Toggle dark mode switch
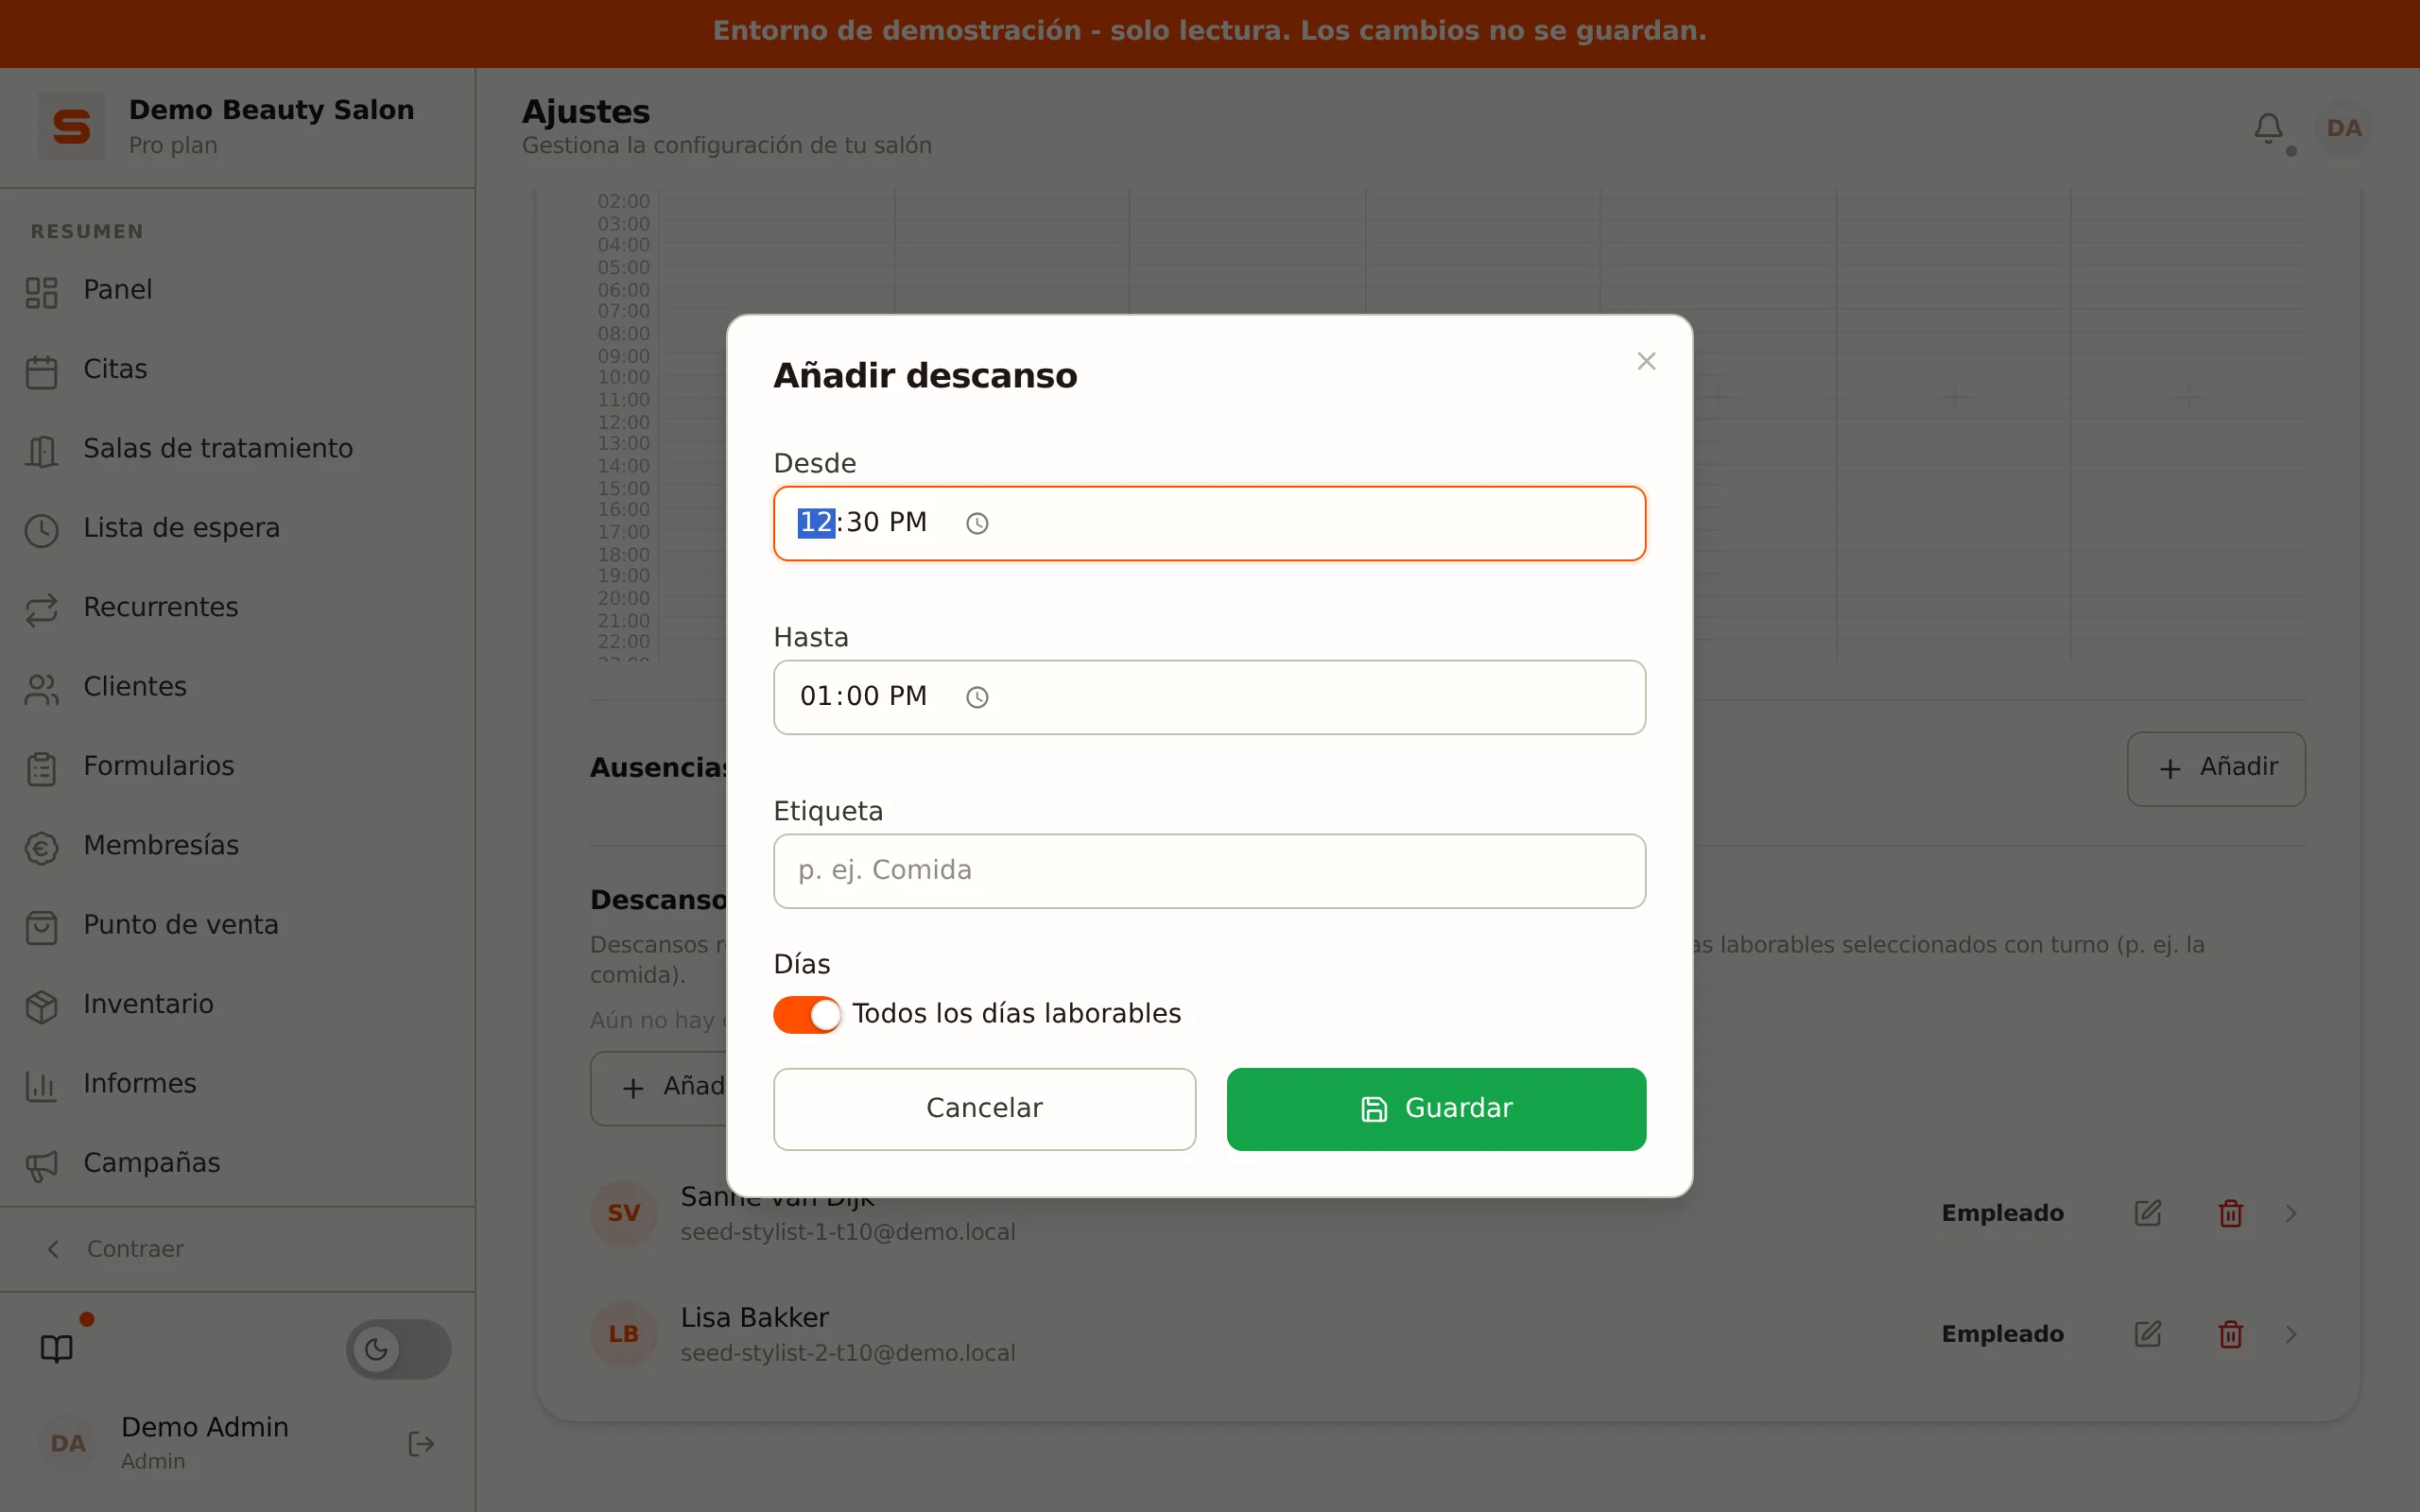The width and height of the screenshot is (2420, 1512). click(x=398, y=1349)
